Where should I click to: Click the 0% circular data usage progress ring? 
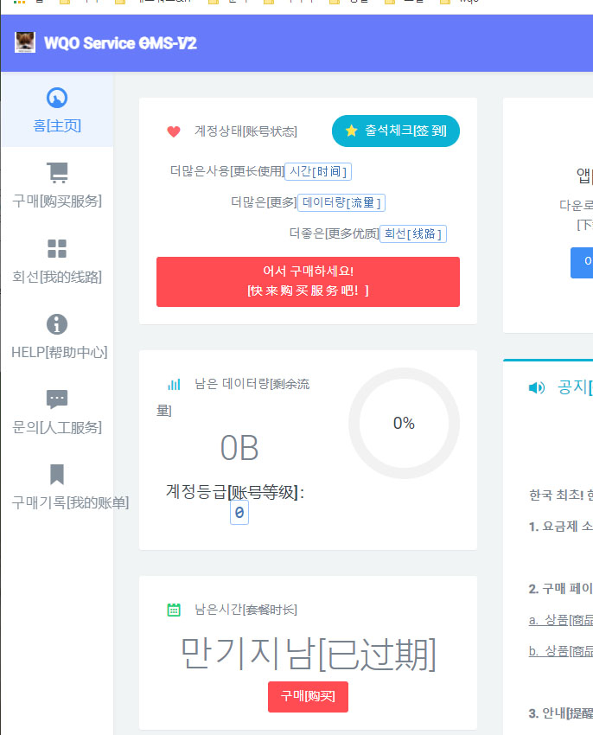(404, 424)
